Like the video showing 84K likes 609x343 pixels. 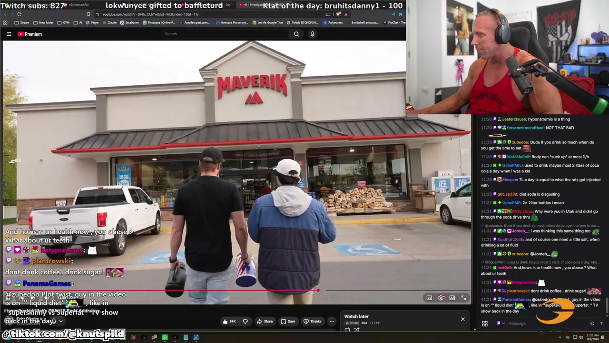[x=229, y=322]
